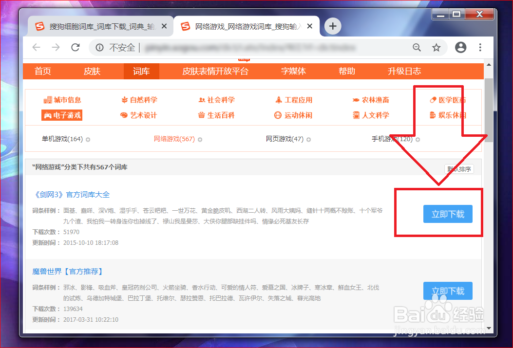Click the browser back arrow
This screenshot has height=348, width=513.
(x=37, y=47)
